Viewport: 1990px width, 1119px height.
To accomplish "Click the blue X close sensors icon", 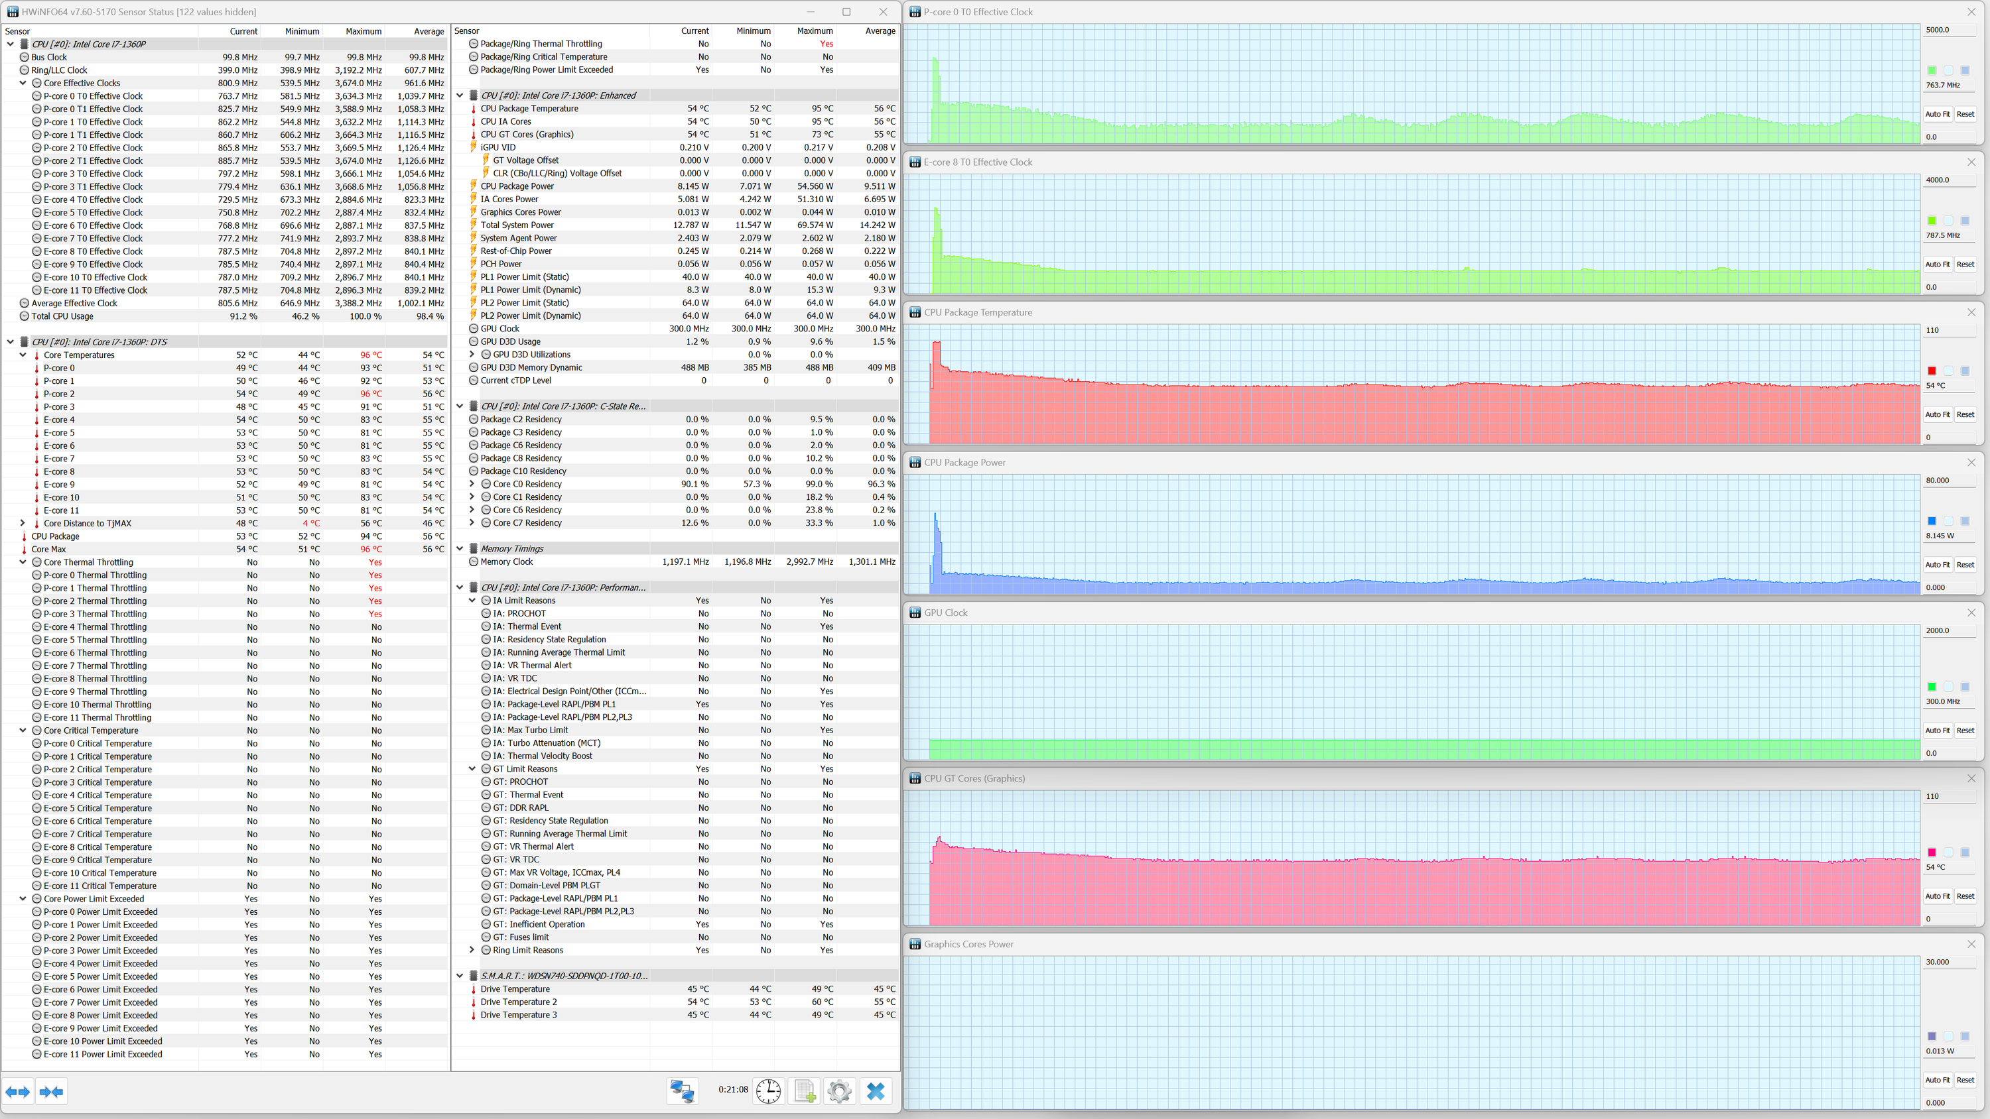I will (x=875, y=1090).
